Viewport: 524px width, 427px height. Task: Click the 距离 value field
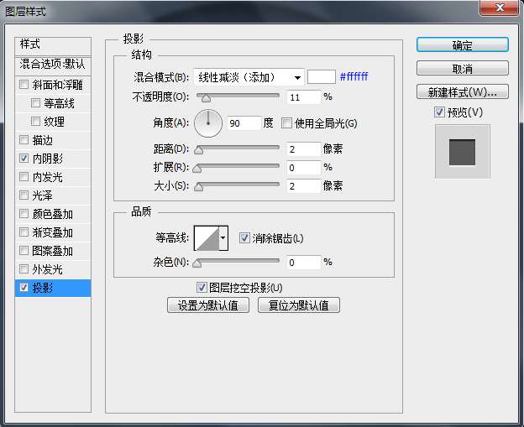click(304, 148)
